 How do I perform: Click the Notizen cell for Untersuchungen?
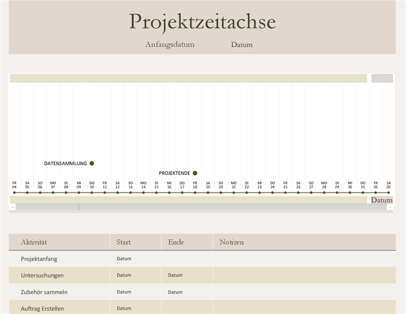point(304,275)
